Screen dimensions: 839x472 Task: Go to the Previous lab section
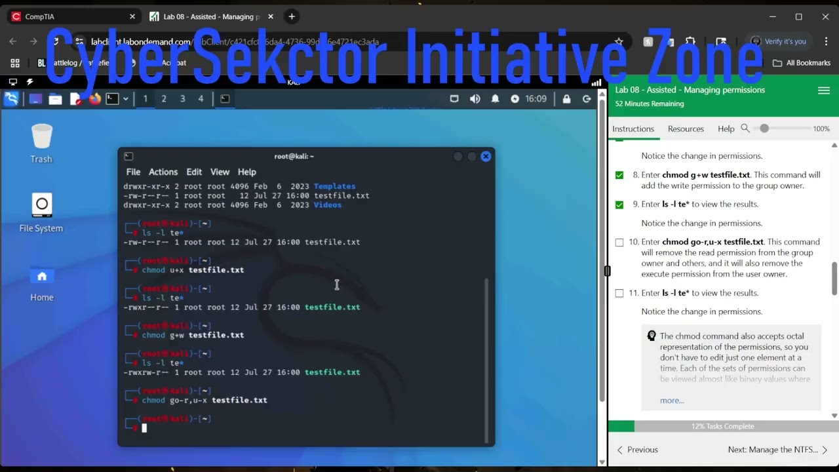(637, 450)
